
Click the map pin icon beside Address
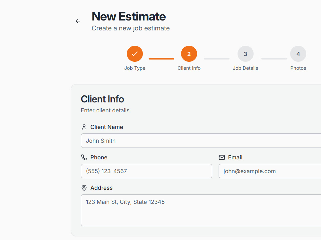[84, 188]
